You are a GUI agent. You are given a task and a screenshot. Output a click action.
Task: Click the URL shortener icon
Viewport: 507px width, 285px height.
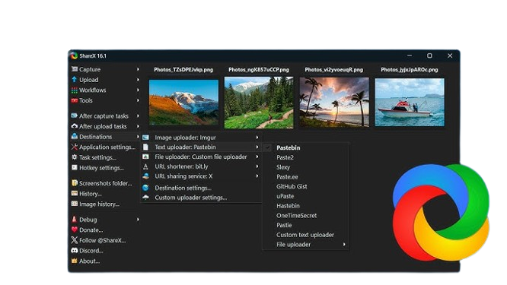click(146, 166)
